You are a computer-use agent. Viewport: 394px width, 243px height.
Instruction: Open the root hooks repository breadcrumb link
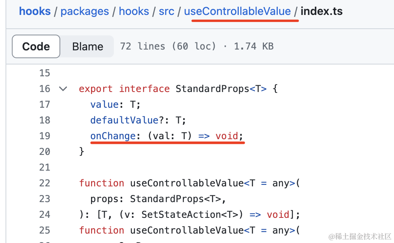[x=35, y=11]
